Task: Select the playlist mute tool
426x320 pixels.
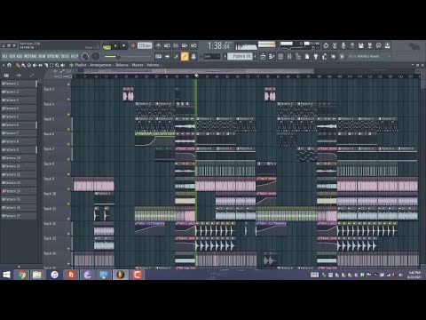Action: 35,65
